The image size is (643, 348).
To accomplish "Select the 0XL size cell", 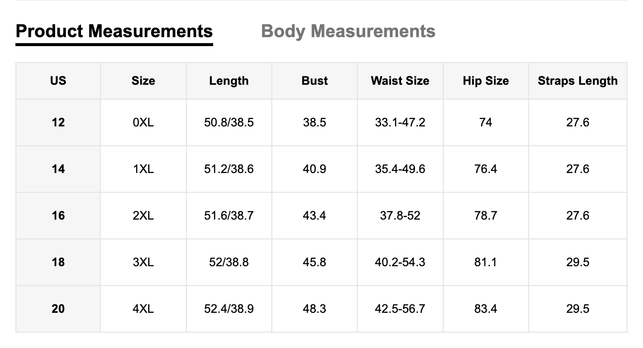I will pyautogui.click(x=143, y=122).
